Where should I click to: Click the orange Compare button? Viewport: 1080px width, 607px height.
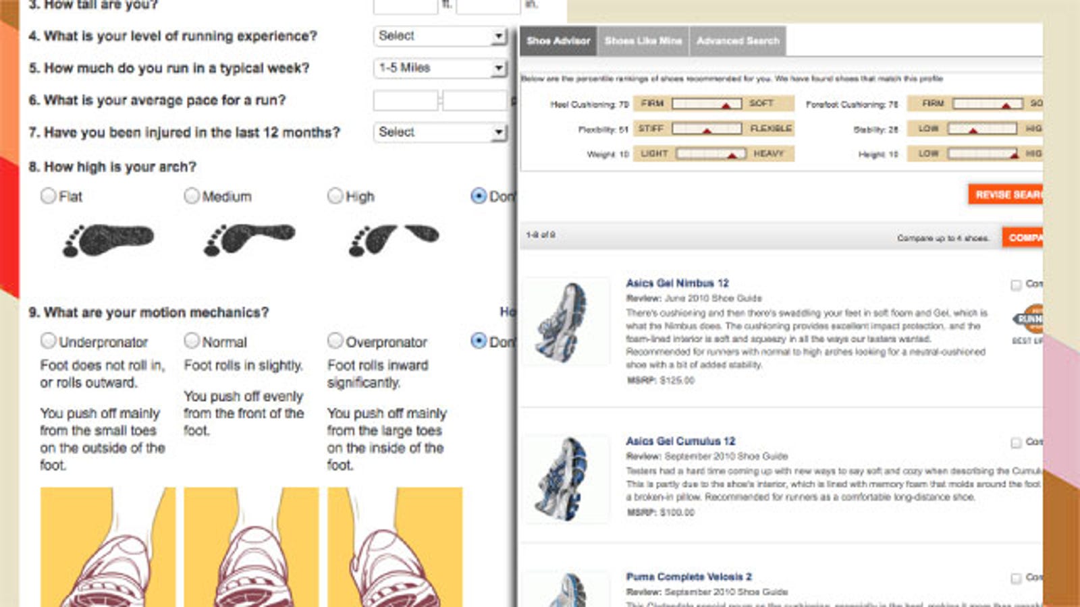point(1023,237)
